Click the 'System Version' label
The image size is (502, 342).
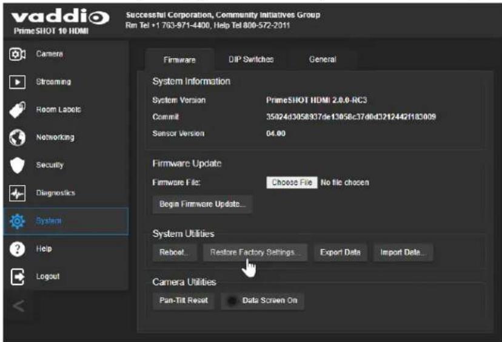click(x=179, y=100)
